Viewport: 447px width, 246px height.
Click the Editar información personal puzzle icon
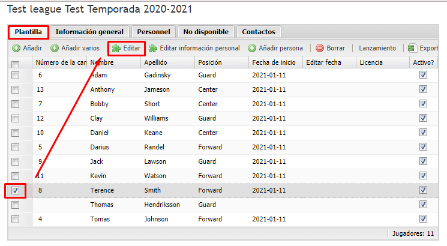pos(153,48)
